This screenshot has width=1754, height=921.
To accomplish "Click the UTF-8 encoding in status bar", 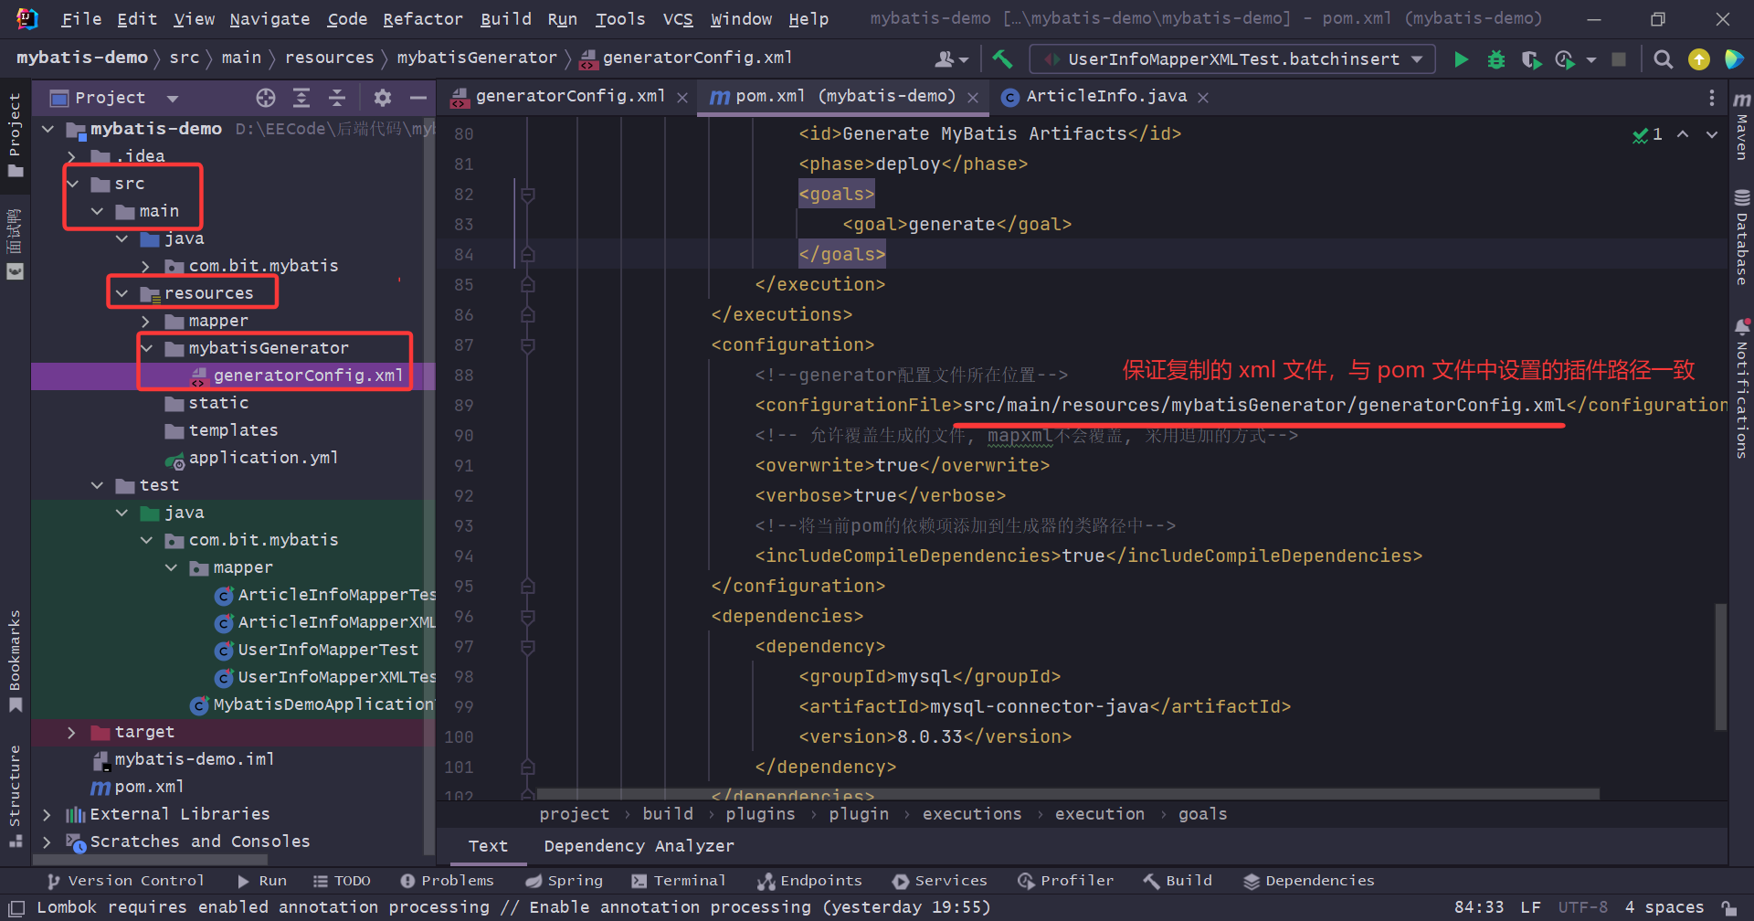I will [x=1582, y=907].
